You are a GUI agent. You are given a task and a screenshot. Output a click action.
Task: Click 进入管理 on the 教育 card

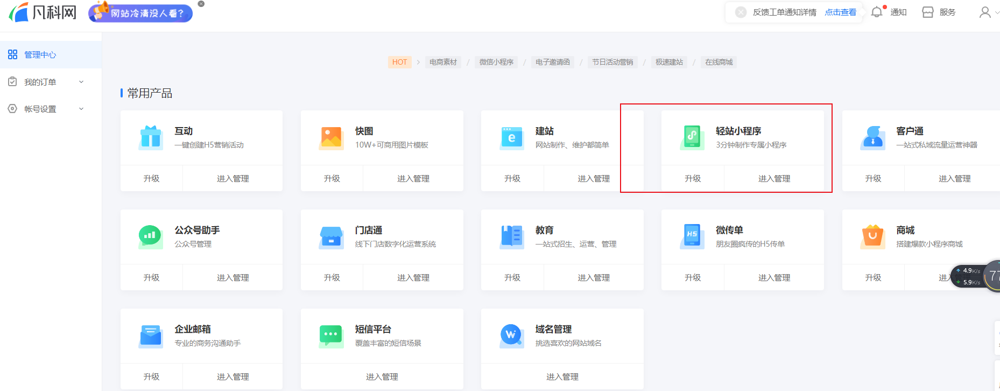[594, 277]
